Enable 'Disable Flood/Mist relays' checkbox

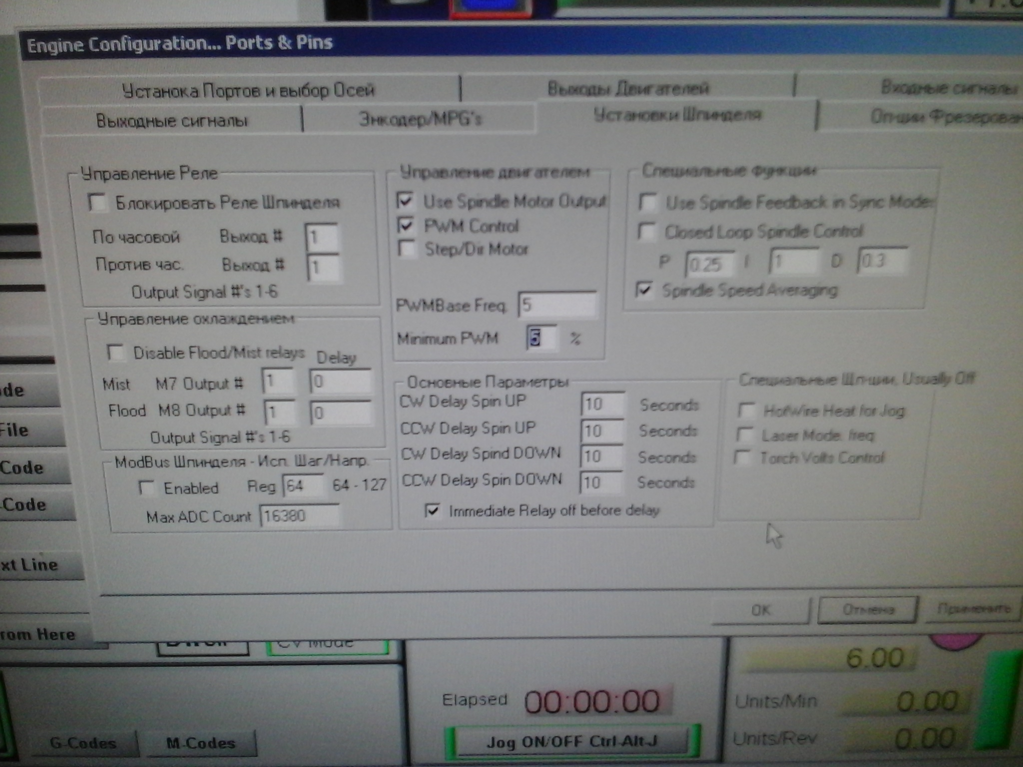pos(116,353)
